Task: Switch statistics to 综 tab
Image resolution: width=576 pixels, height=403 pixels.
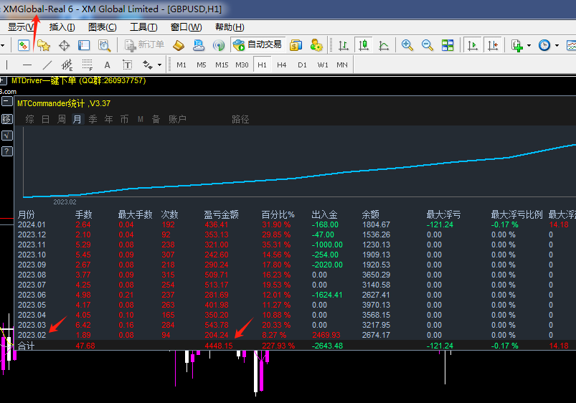Action: point(29,119)
